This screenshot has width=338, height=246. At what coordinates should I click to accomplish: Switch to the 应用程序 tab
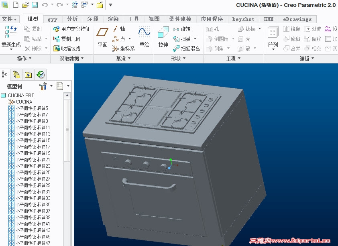click(x=212, y=19)
